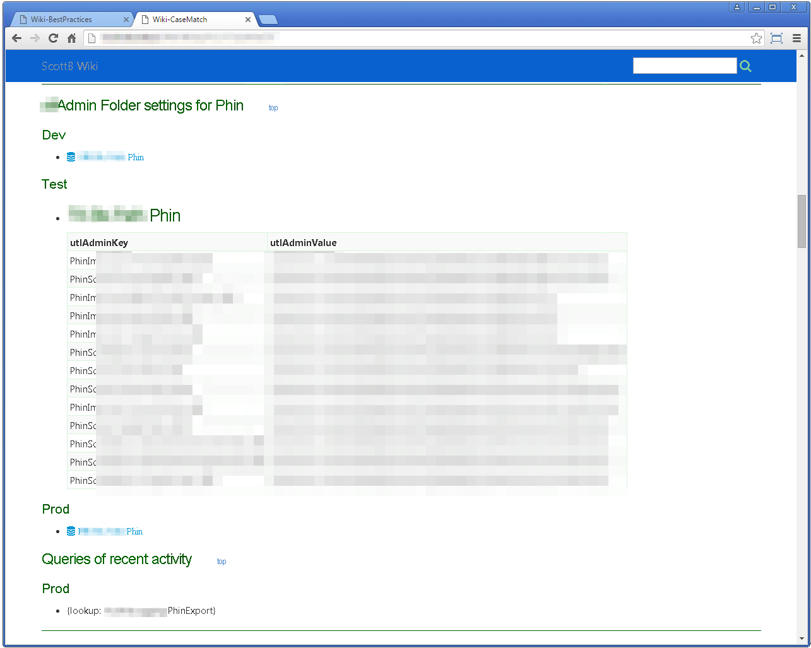Screen dimensions: 811x648
Task: Open the Chrome hamburger menu
Action: tap(796, 38)
